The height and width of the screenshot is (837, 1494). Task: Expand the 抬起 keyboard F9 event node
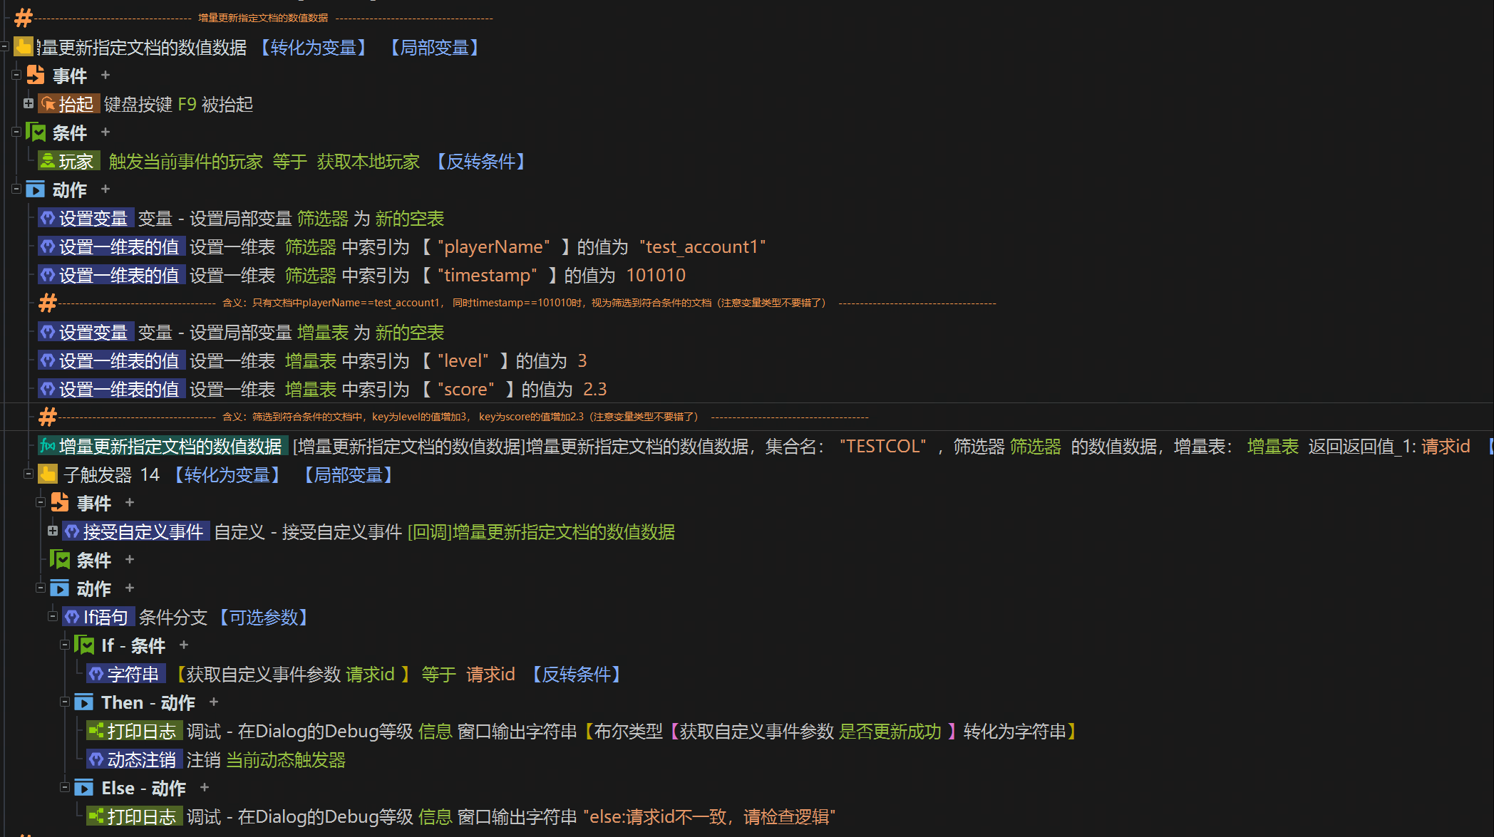(x=29, y=103)
